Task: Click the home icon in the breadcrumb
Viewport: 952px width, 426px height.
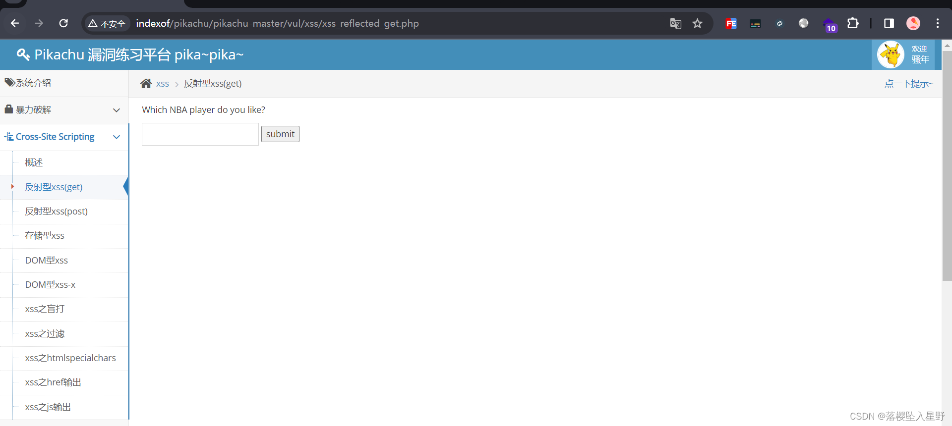Action: [146, 83]
